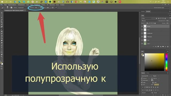Select the Brush tool in the toolbar
The height and width of the screenshot is (96, 171).
(2, 29)
